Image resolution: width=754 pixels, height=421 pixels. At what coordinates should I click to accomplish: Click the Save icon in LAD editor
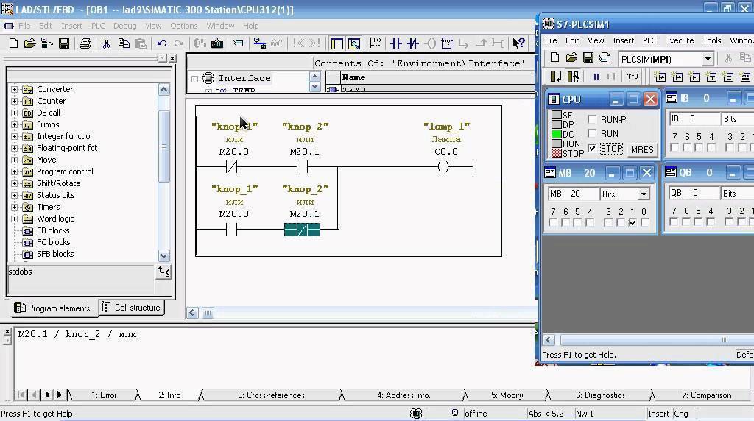(63, 43)
